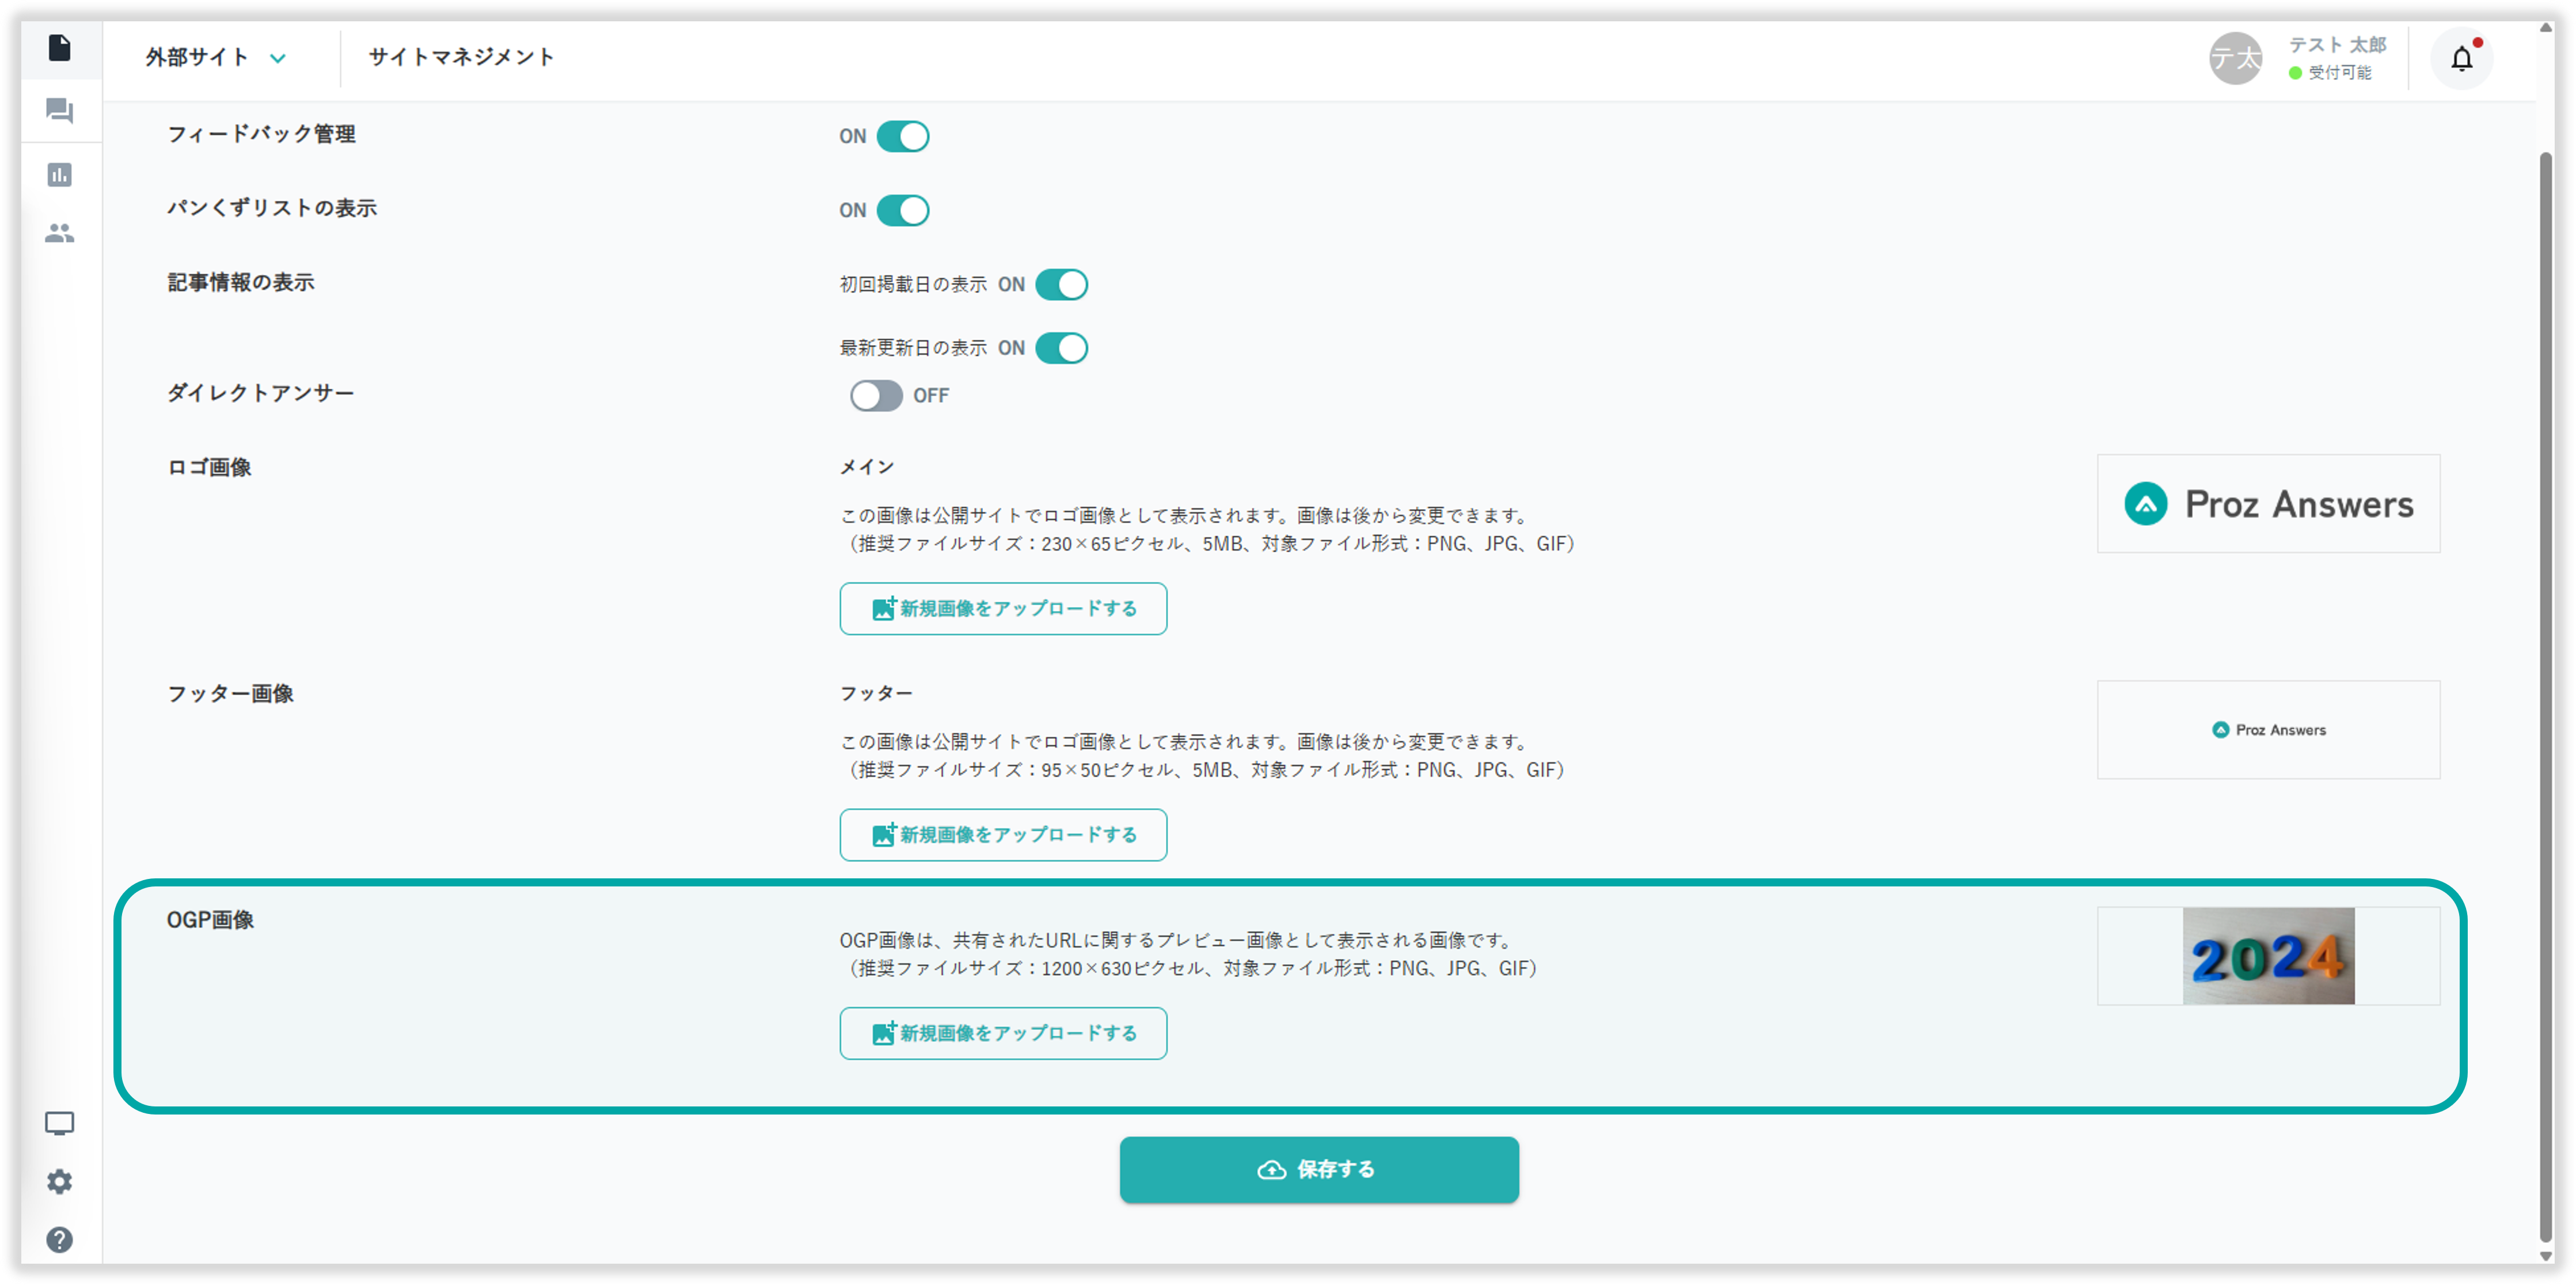Toggle 最新更新日の表示 switch

(1061, 348)
